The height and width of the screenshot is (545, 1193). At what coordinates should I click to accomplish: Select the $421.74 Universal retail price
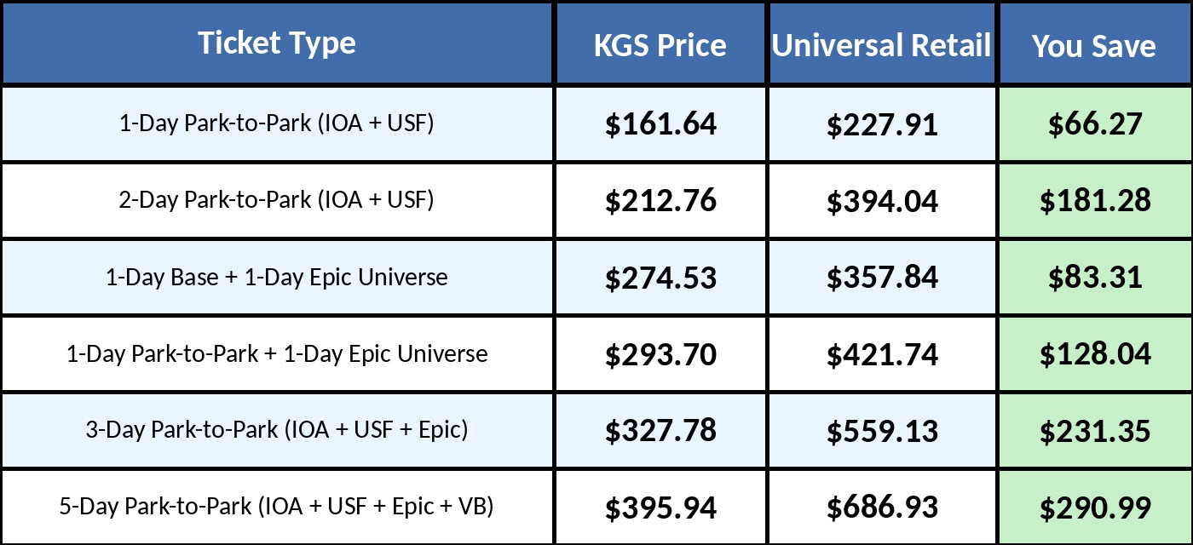[x=882, y=354]
